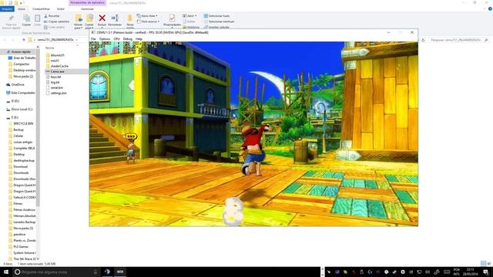Viewport: 493px width, 277px height.
Task: Open the Options menu in Cemu
Action: coord(105,39)
